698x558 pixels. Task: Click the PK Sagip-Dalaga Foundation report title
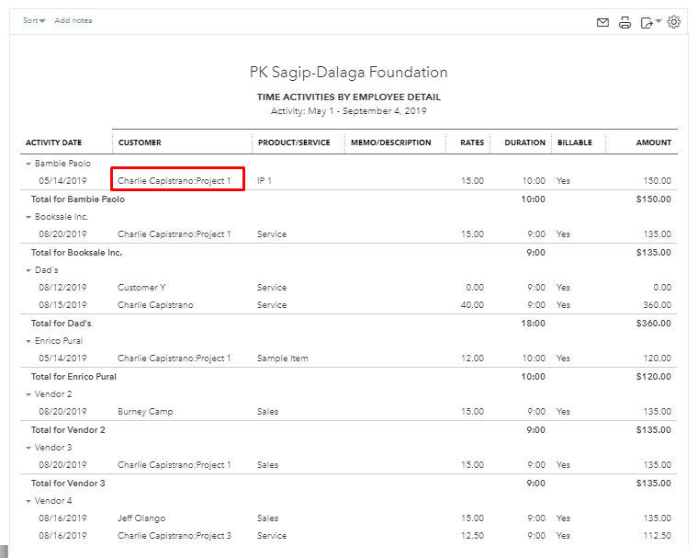point(349,72)
